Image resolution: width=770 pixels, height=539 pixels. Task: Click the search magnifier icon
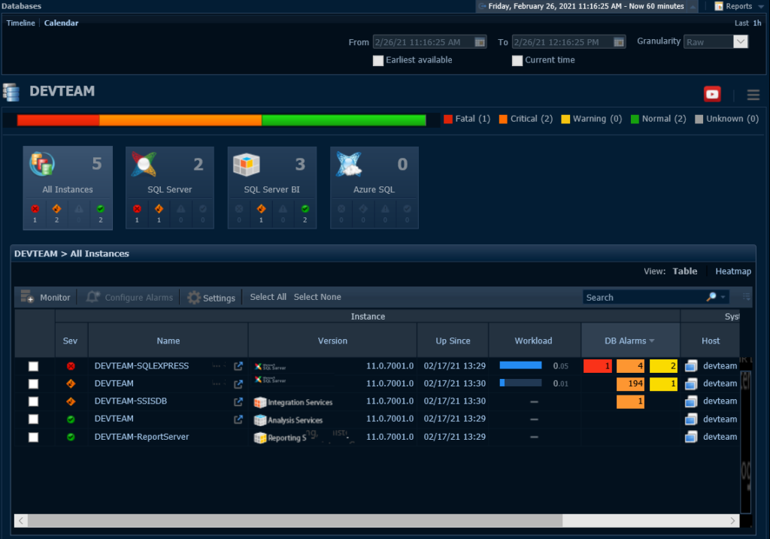[711, 297]
